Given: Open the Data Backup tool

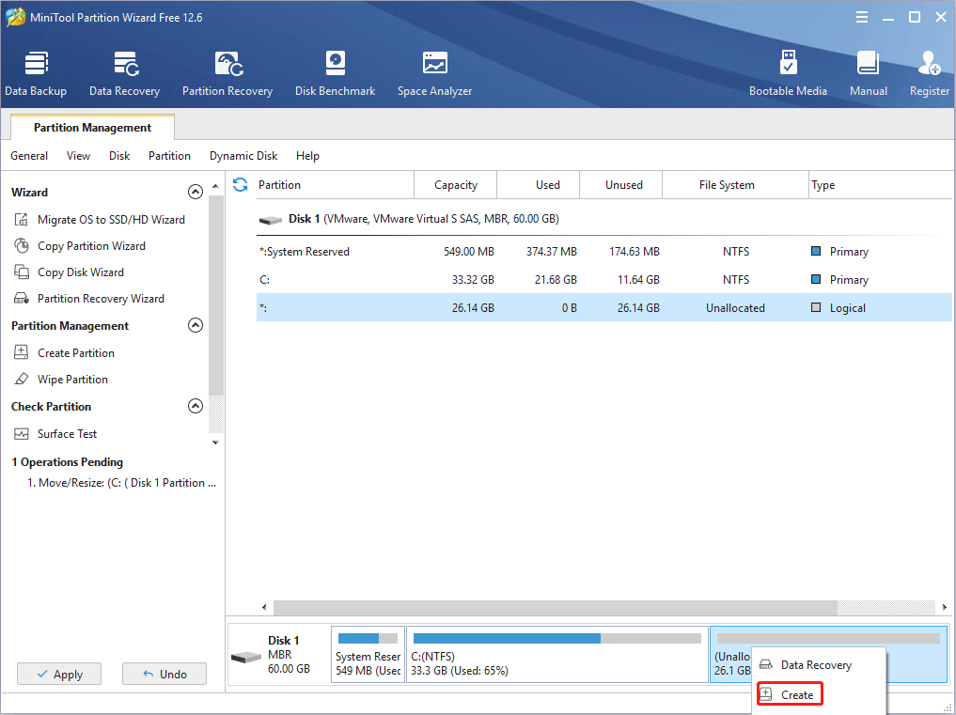Looking at the screenshot, I should point(36,74).
